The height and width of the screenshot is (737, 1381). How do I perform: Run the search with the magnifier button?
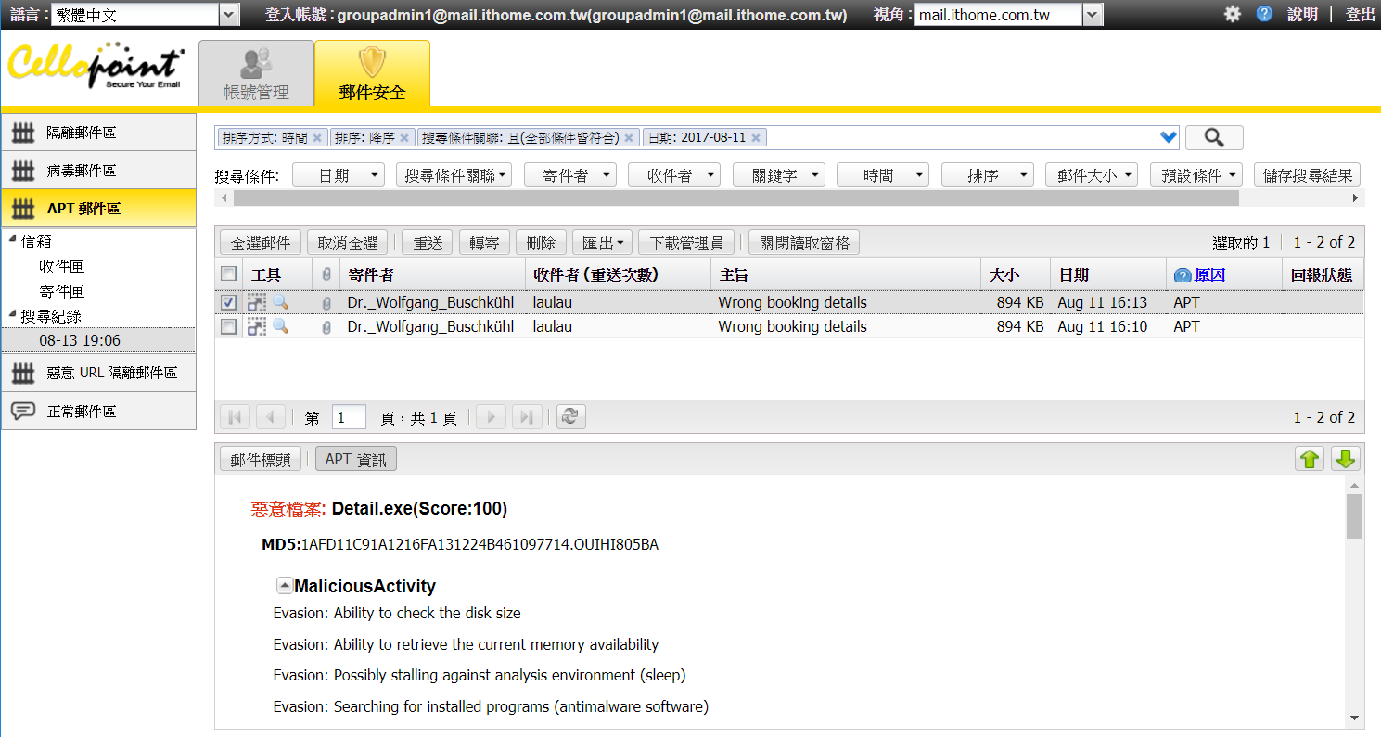(x=1213, y=135)
